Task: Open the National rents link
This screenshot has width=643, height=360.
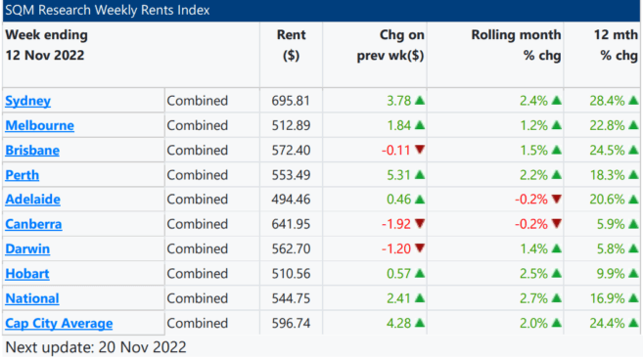Action: [32, 298]
